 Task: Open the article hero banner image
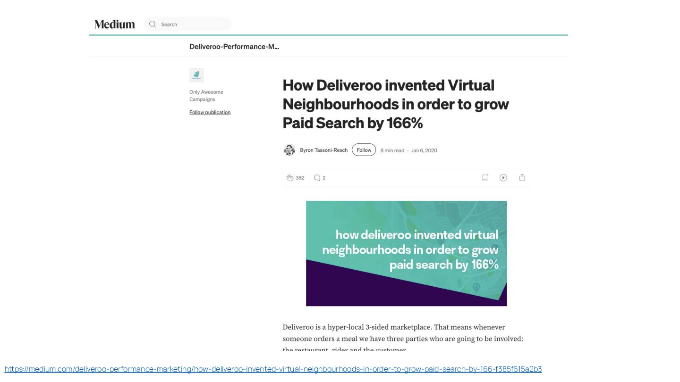point(406,254)
